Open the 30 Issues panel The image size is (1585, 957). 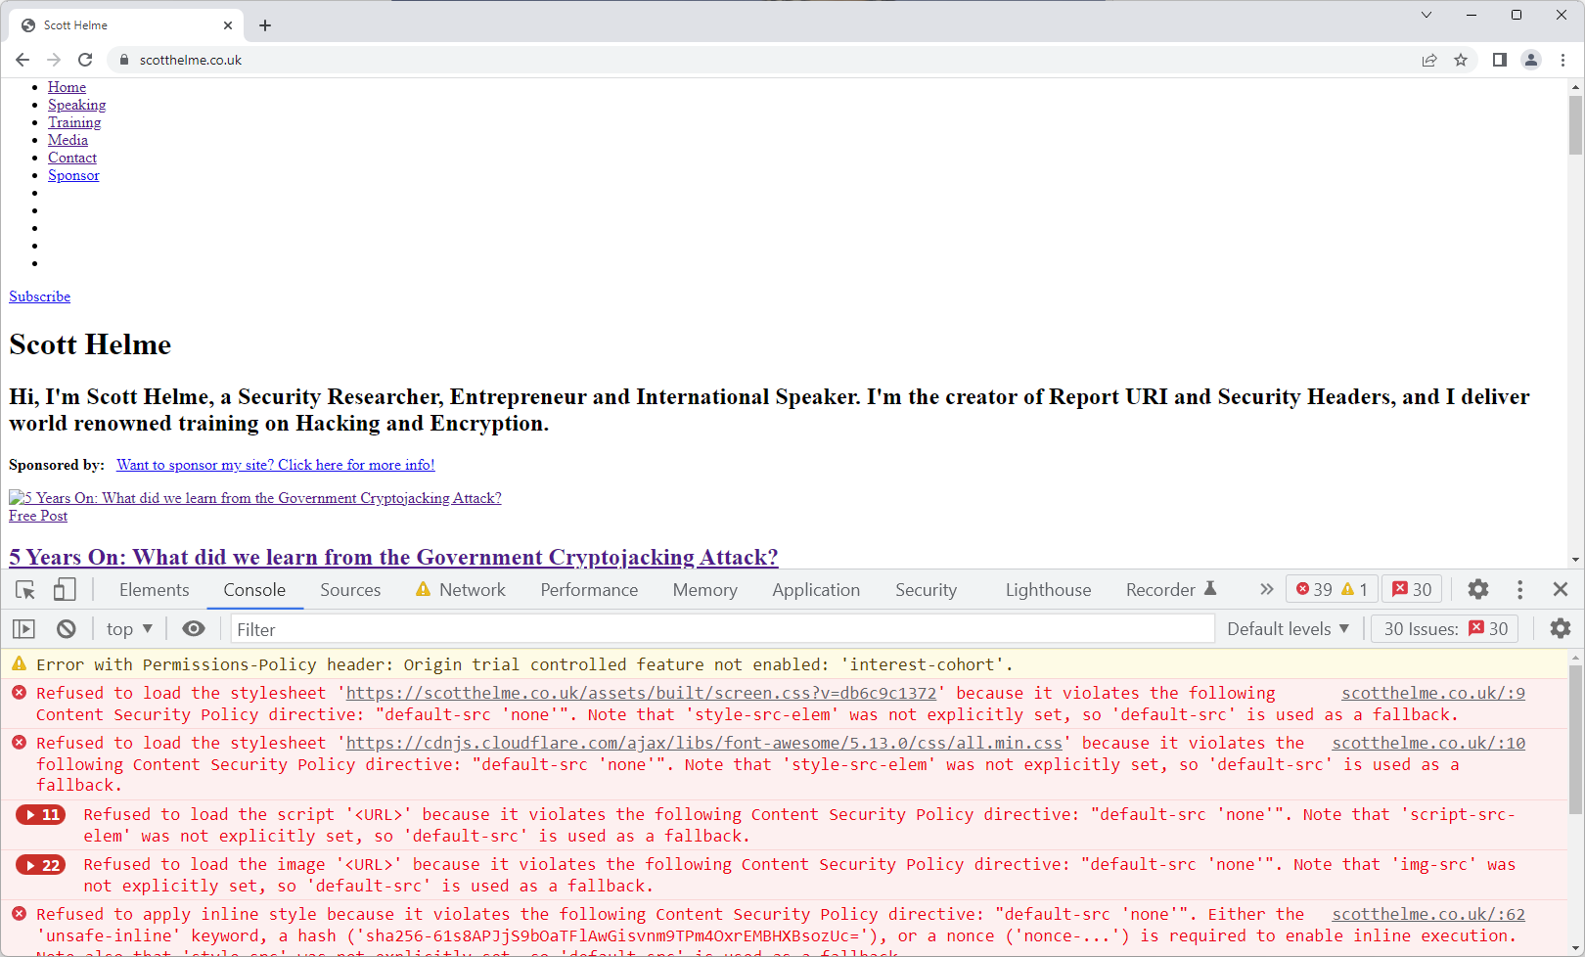tap(1444, 628)
